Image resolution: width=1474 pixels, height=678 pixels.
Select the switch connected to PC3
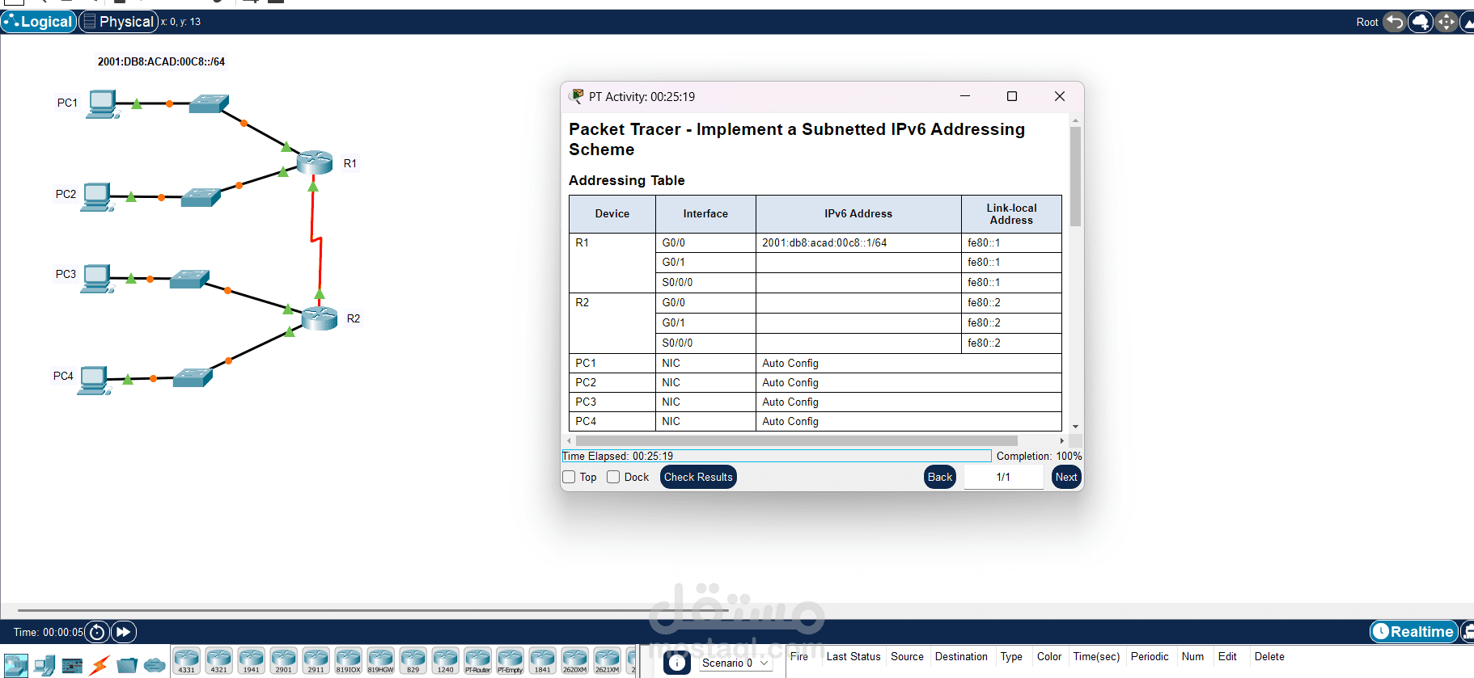pyautogui.click(x=190, y=279)
